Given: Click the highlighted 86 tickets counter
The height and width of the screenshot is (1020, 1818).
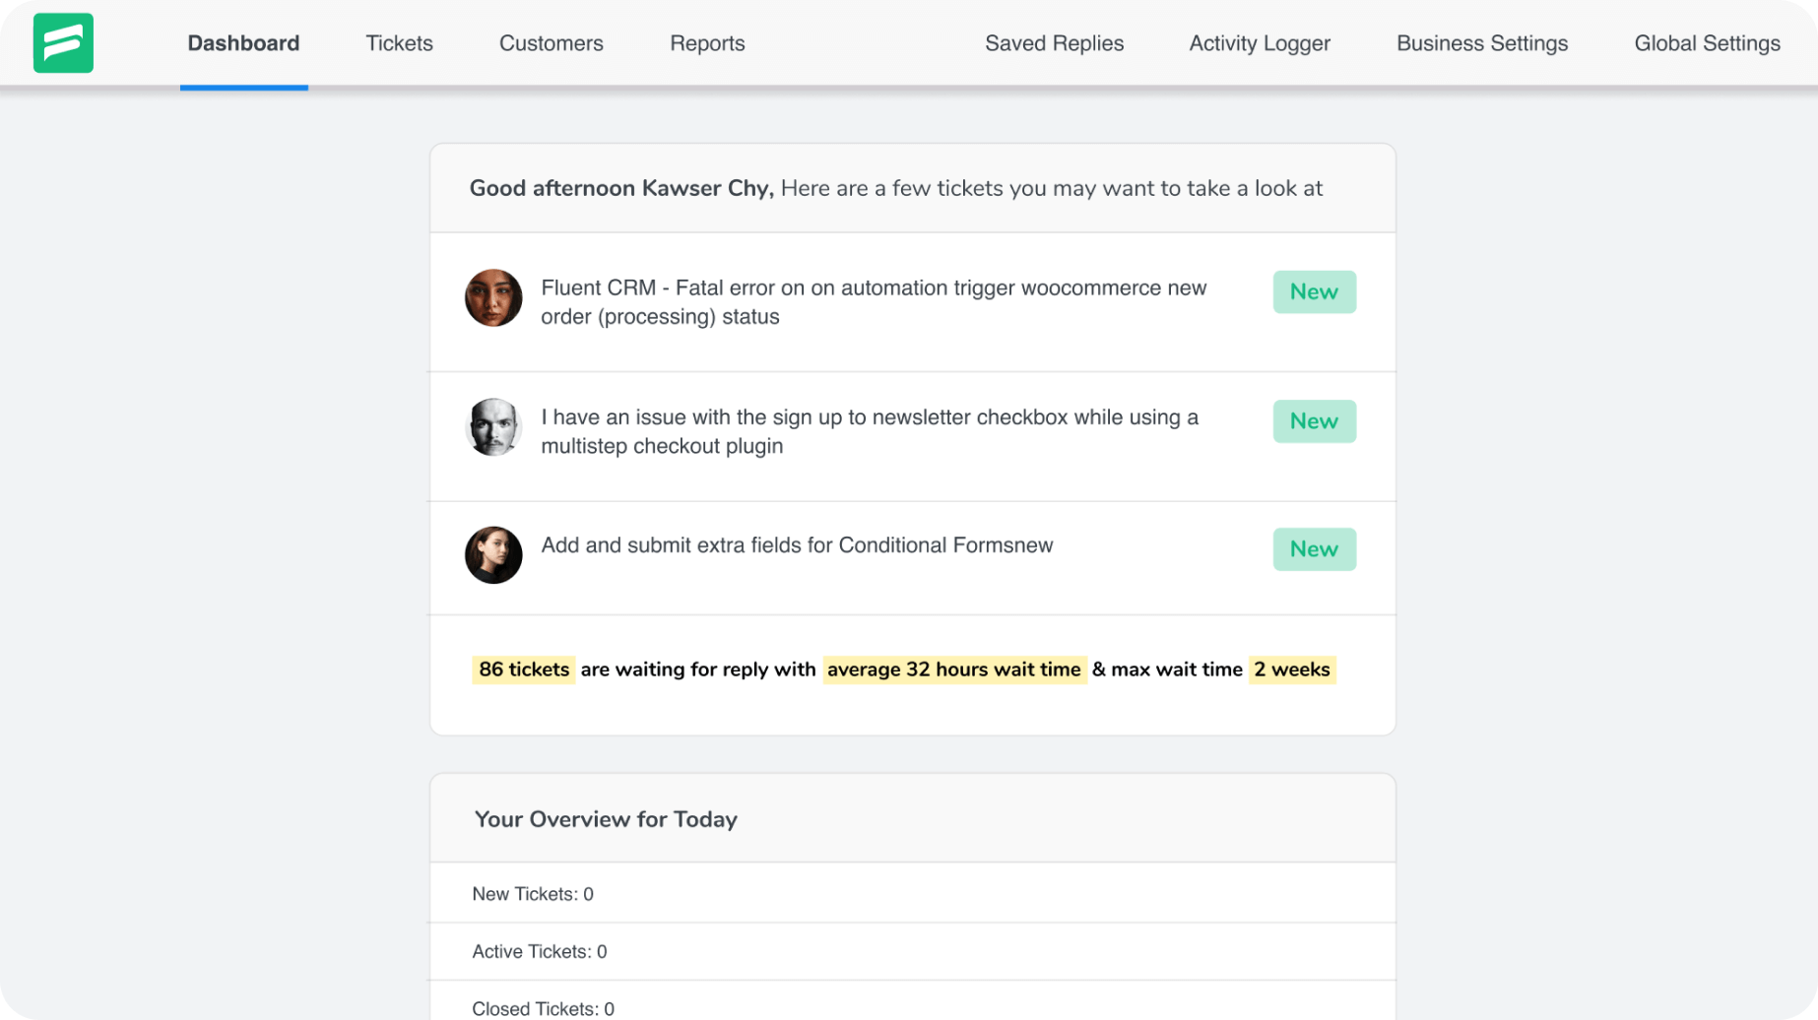Looking at the screenshot, I should coord(523,669).
